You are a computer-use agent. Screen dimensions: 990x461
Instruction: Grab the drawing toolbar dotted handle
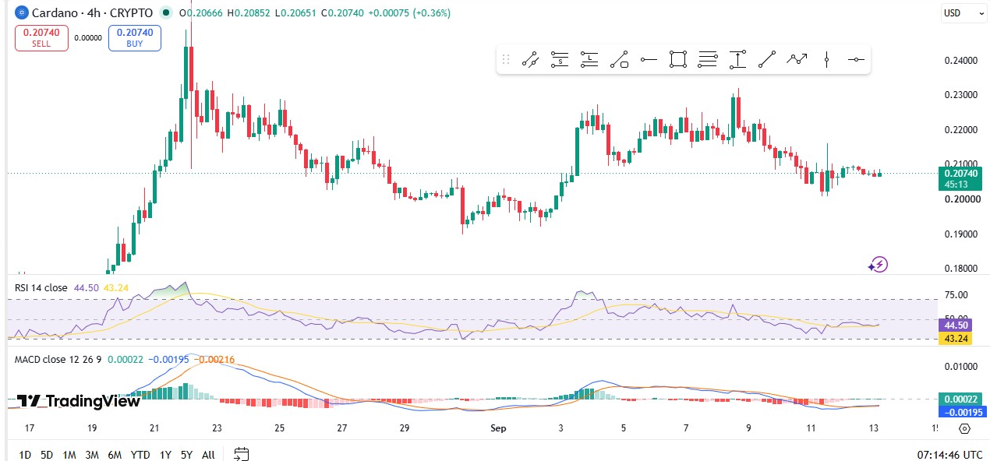506,59
